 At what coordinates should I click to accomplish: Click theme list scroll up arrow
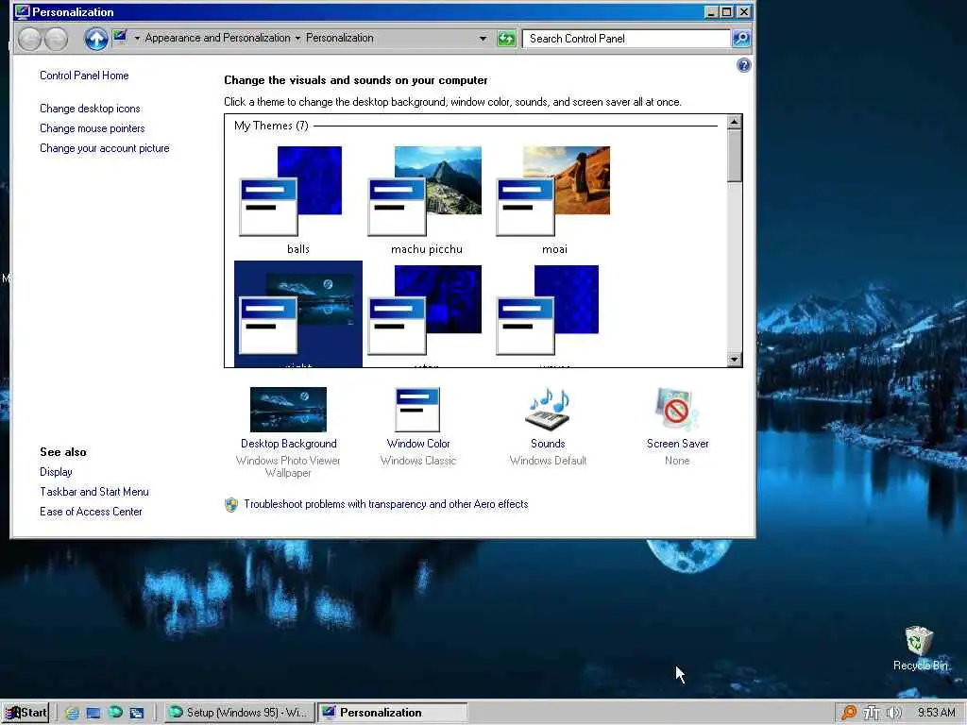(x=734, y=122)
